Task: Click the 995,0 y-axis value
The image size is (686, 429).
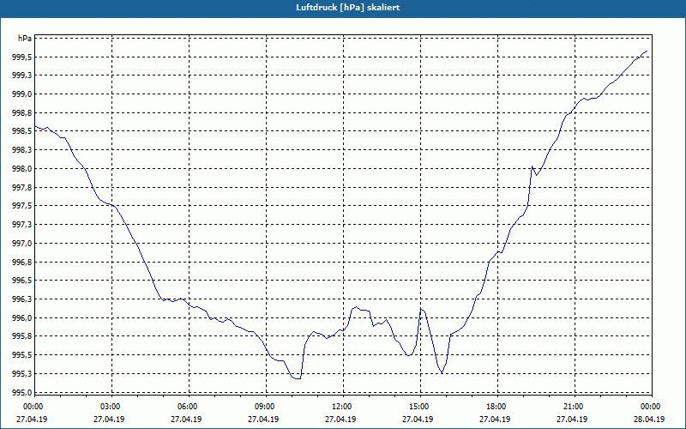Action: [x=21, y=392]
